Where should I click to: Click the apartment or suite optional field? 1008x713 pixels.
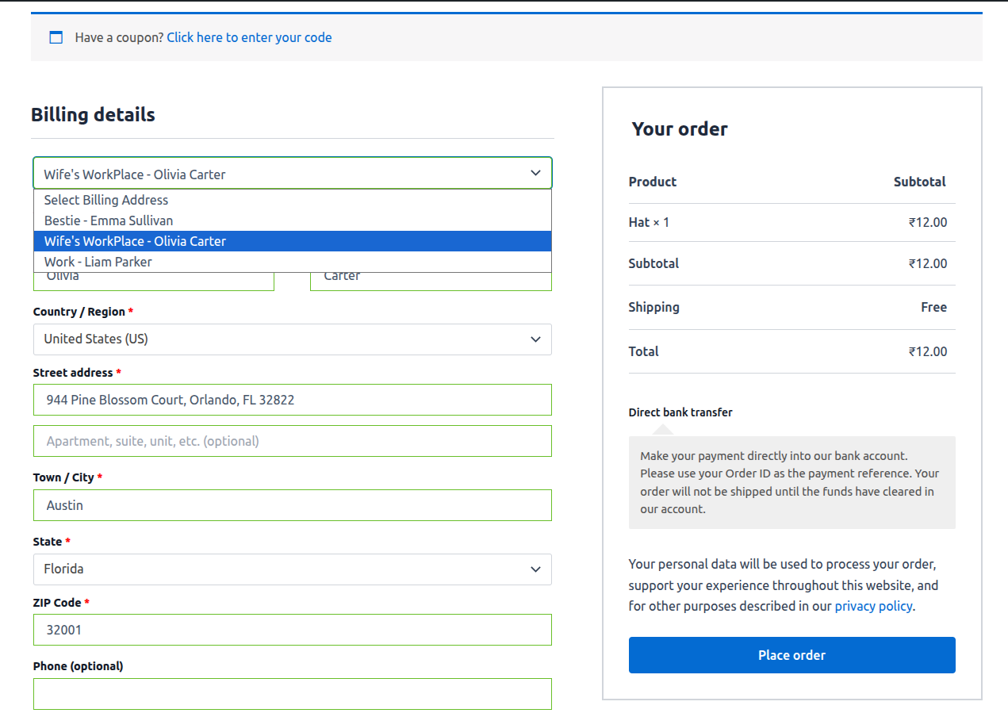click(x=292, y=440)
